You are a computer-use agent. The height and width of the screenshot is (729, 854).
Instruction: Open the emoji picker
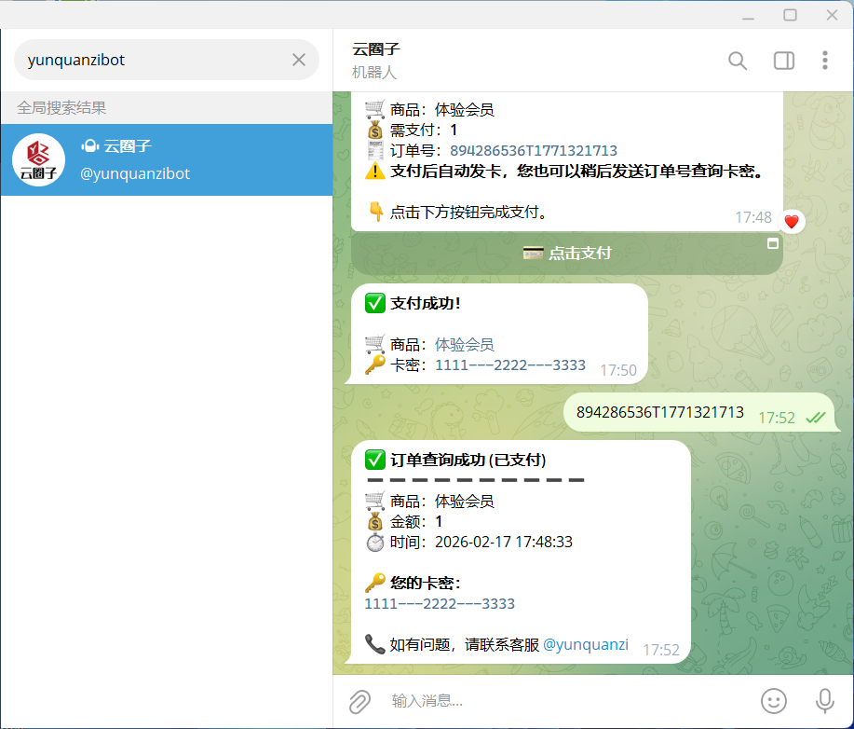773,700
